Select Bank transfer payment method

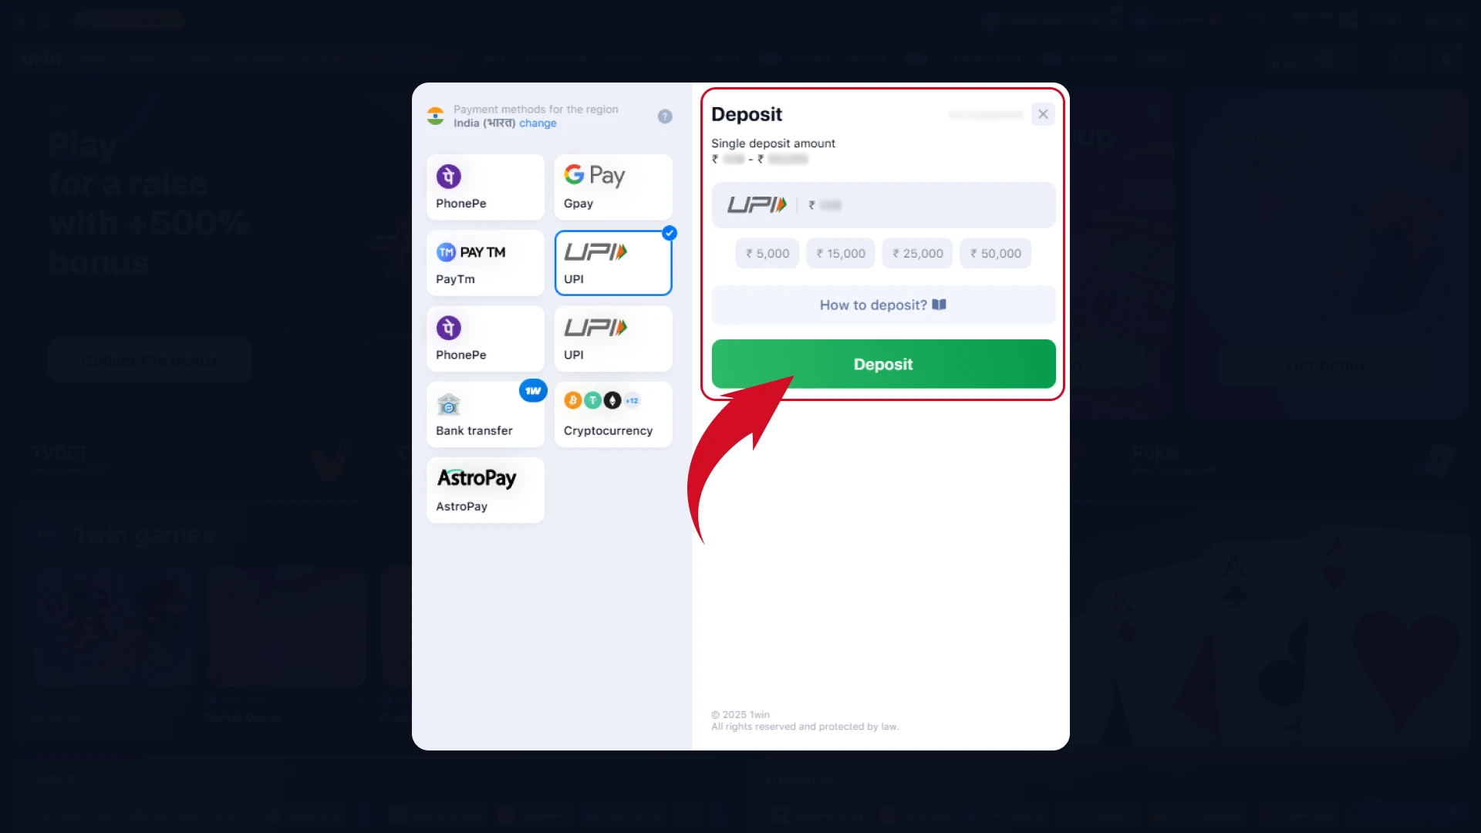click(485, 414)
